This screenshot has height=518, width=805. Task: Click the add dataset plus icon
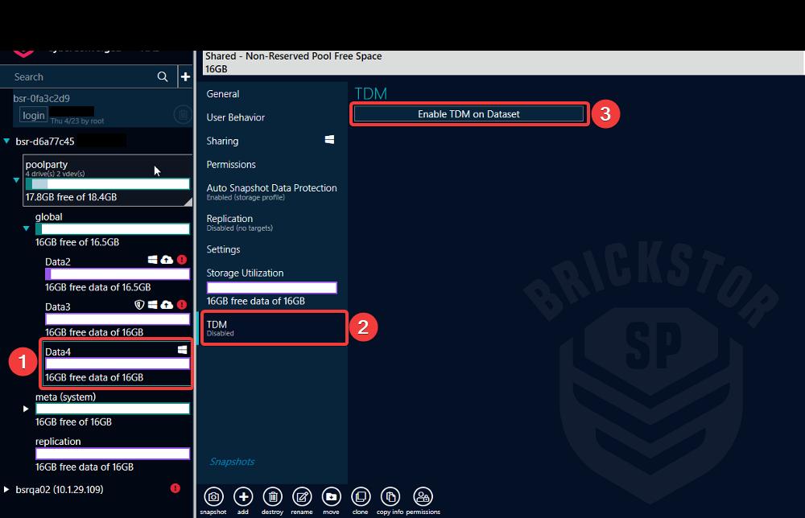tap(242, 497)
